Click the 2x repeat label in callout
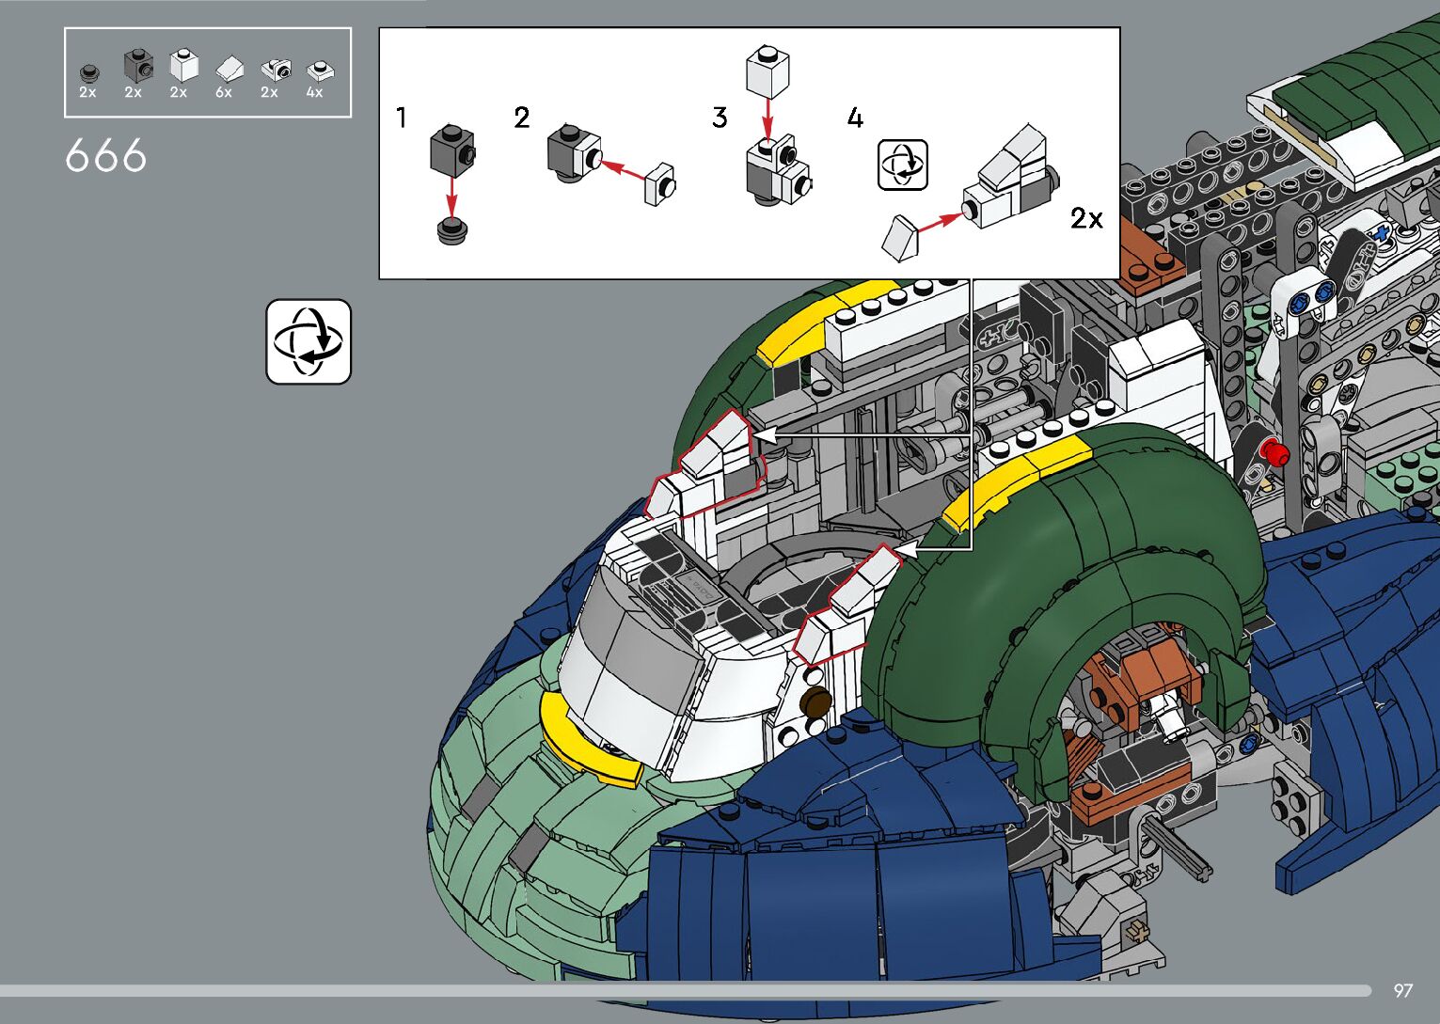The image size is (1440, 1024). [1086, 218]
